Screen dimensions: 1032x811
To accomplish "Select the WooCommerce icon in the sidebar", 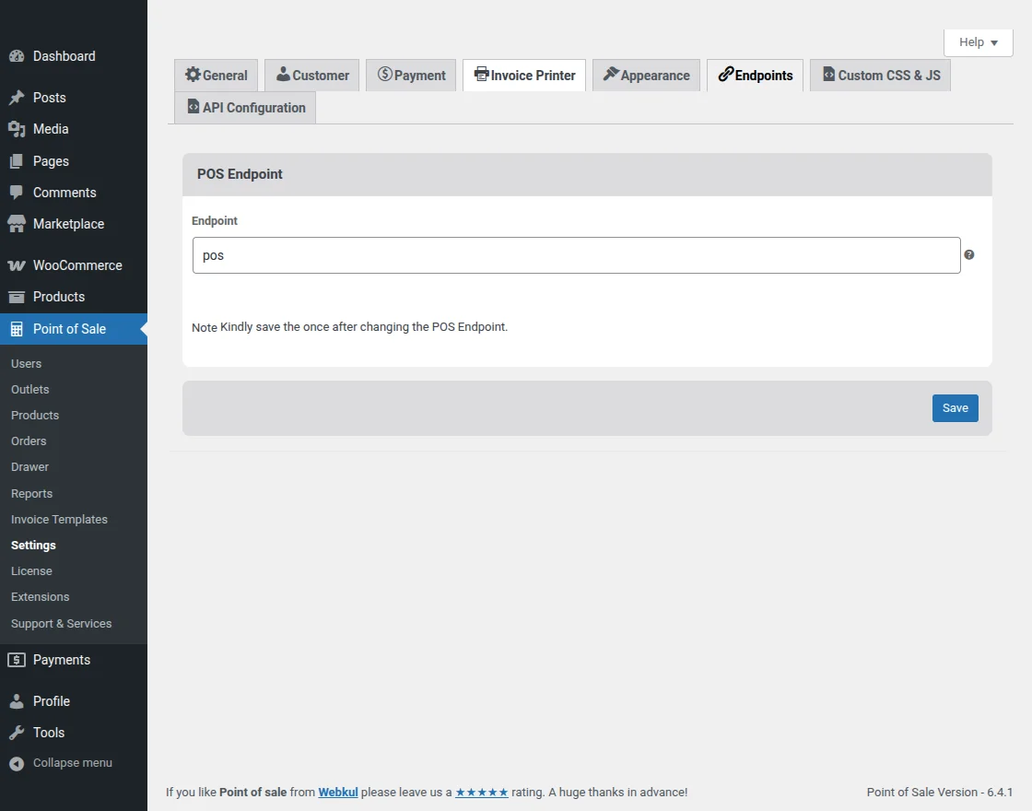I will tap(18, 265).
